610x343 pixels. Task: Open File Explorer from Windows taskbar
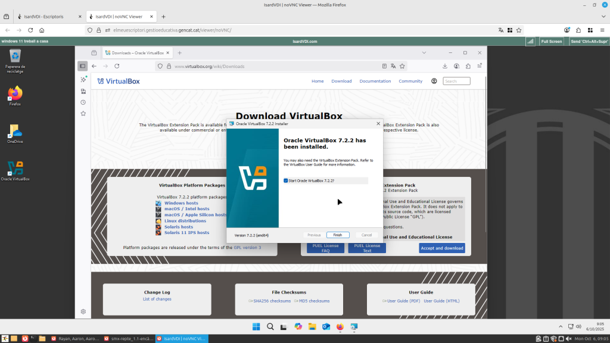312,326
